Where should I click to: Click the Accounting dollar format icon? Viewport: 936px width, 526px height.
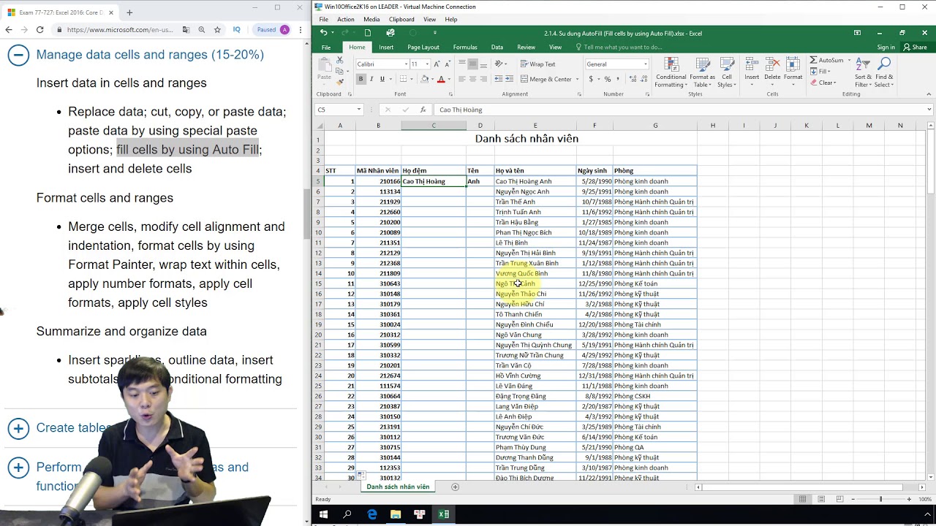(x=591, y=79)
